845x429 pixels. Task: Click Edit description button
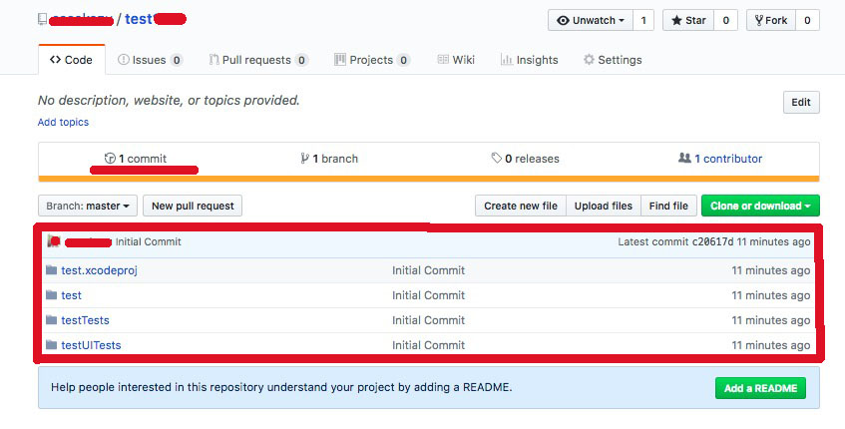click(801, 103)
